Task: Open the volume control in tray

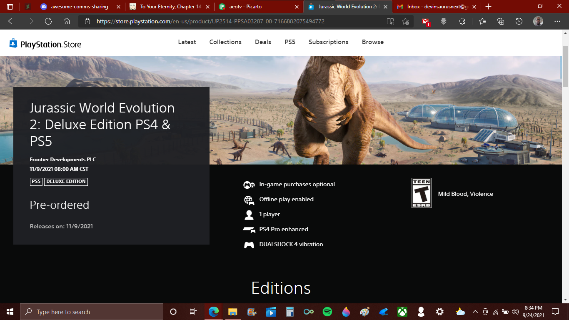Action: click(x=515, y=312)
